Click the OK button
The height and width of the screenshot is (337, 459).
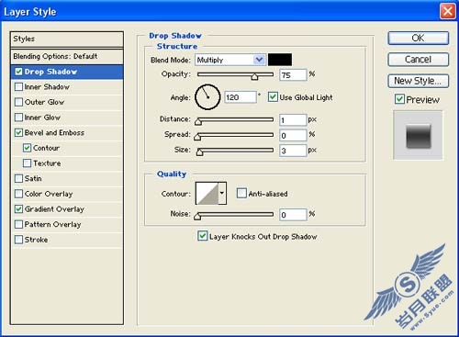[x=418, y=38]
